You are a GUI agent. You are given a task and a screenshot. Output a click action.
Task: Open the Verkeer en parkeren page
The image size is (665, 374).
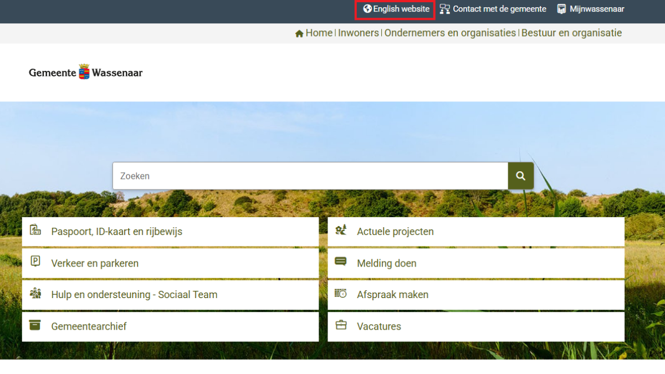(x=94, y=263)
